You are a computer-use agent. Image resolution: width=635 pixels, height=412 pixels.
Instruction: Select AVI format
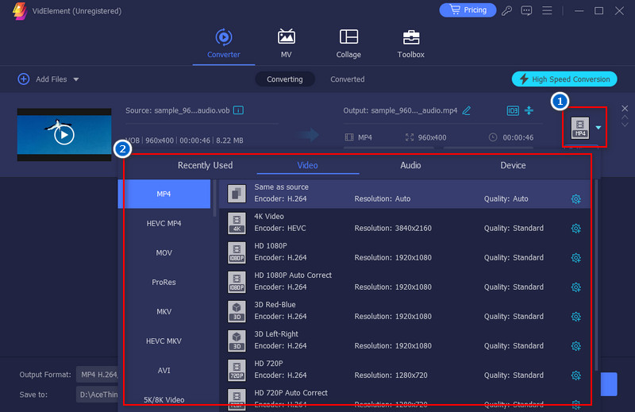164,370
